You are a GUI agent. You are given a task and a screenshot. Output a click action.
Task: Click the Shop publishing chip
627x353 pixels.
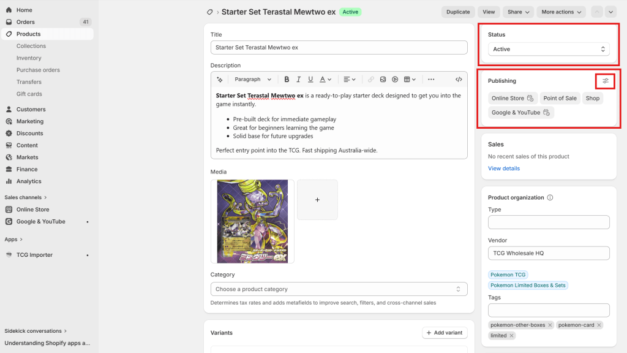pyautogui.click(x=593, y=98)
